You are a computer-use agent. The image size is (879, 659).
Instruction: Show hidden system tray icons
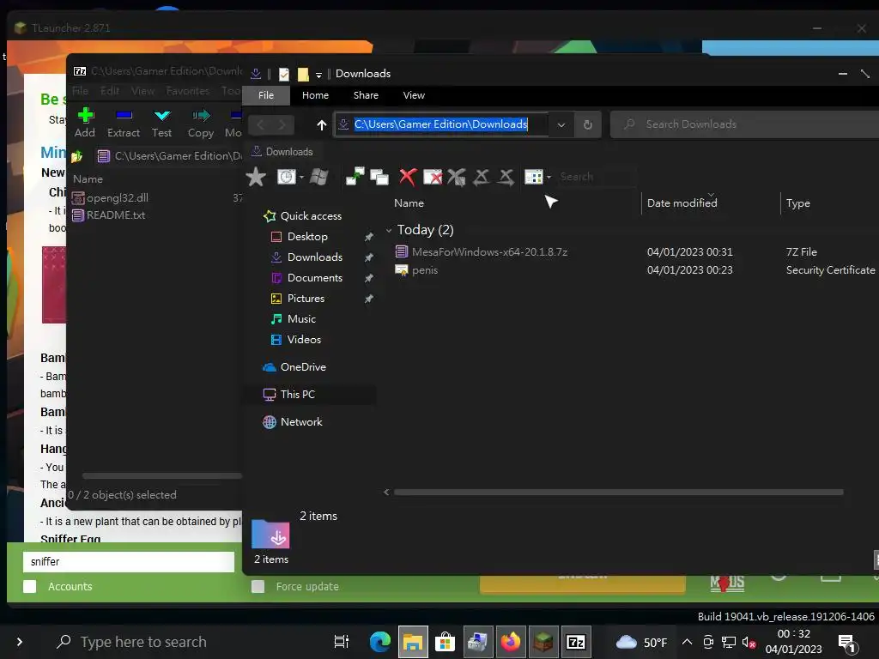(x=687, y=642)
